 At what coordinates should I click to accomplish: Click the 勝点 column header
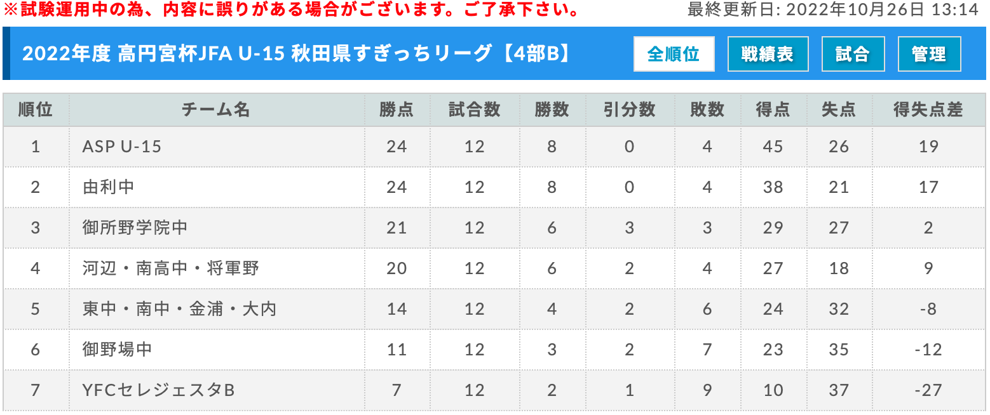pyautogui.click(x=397, y=110)
